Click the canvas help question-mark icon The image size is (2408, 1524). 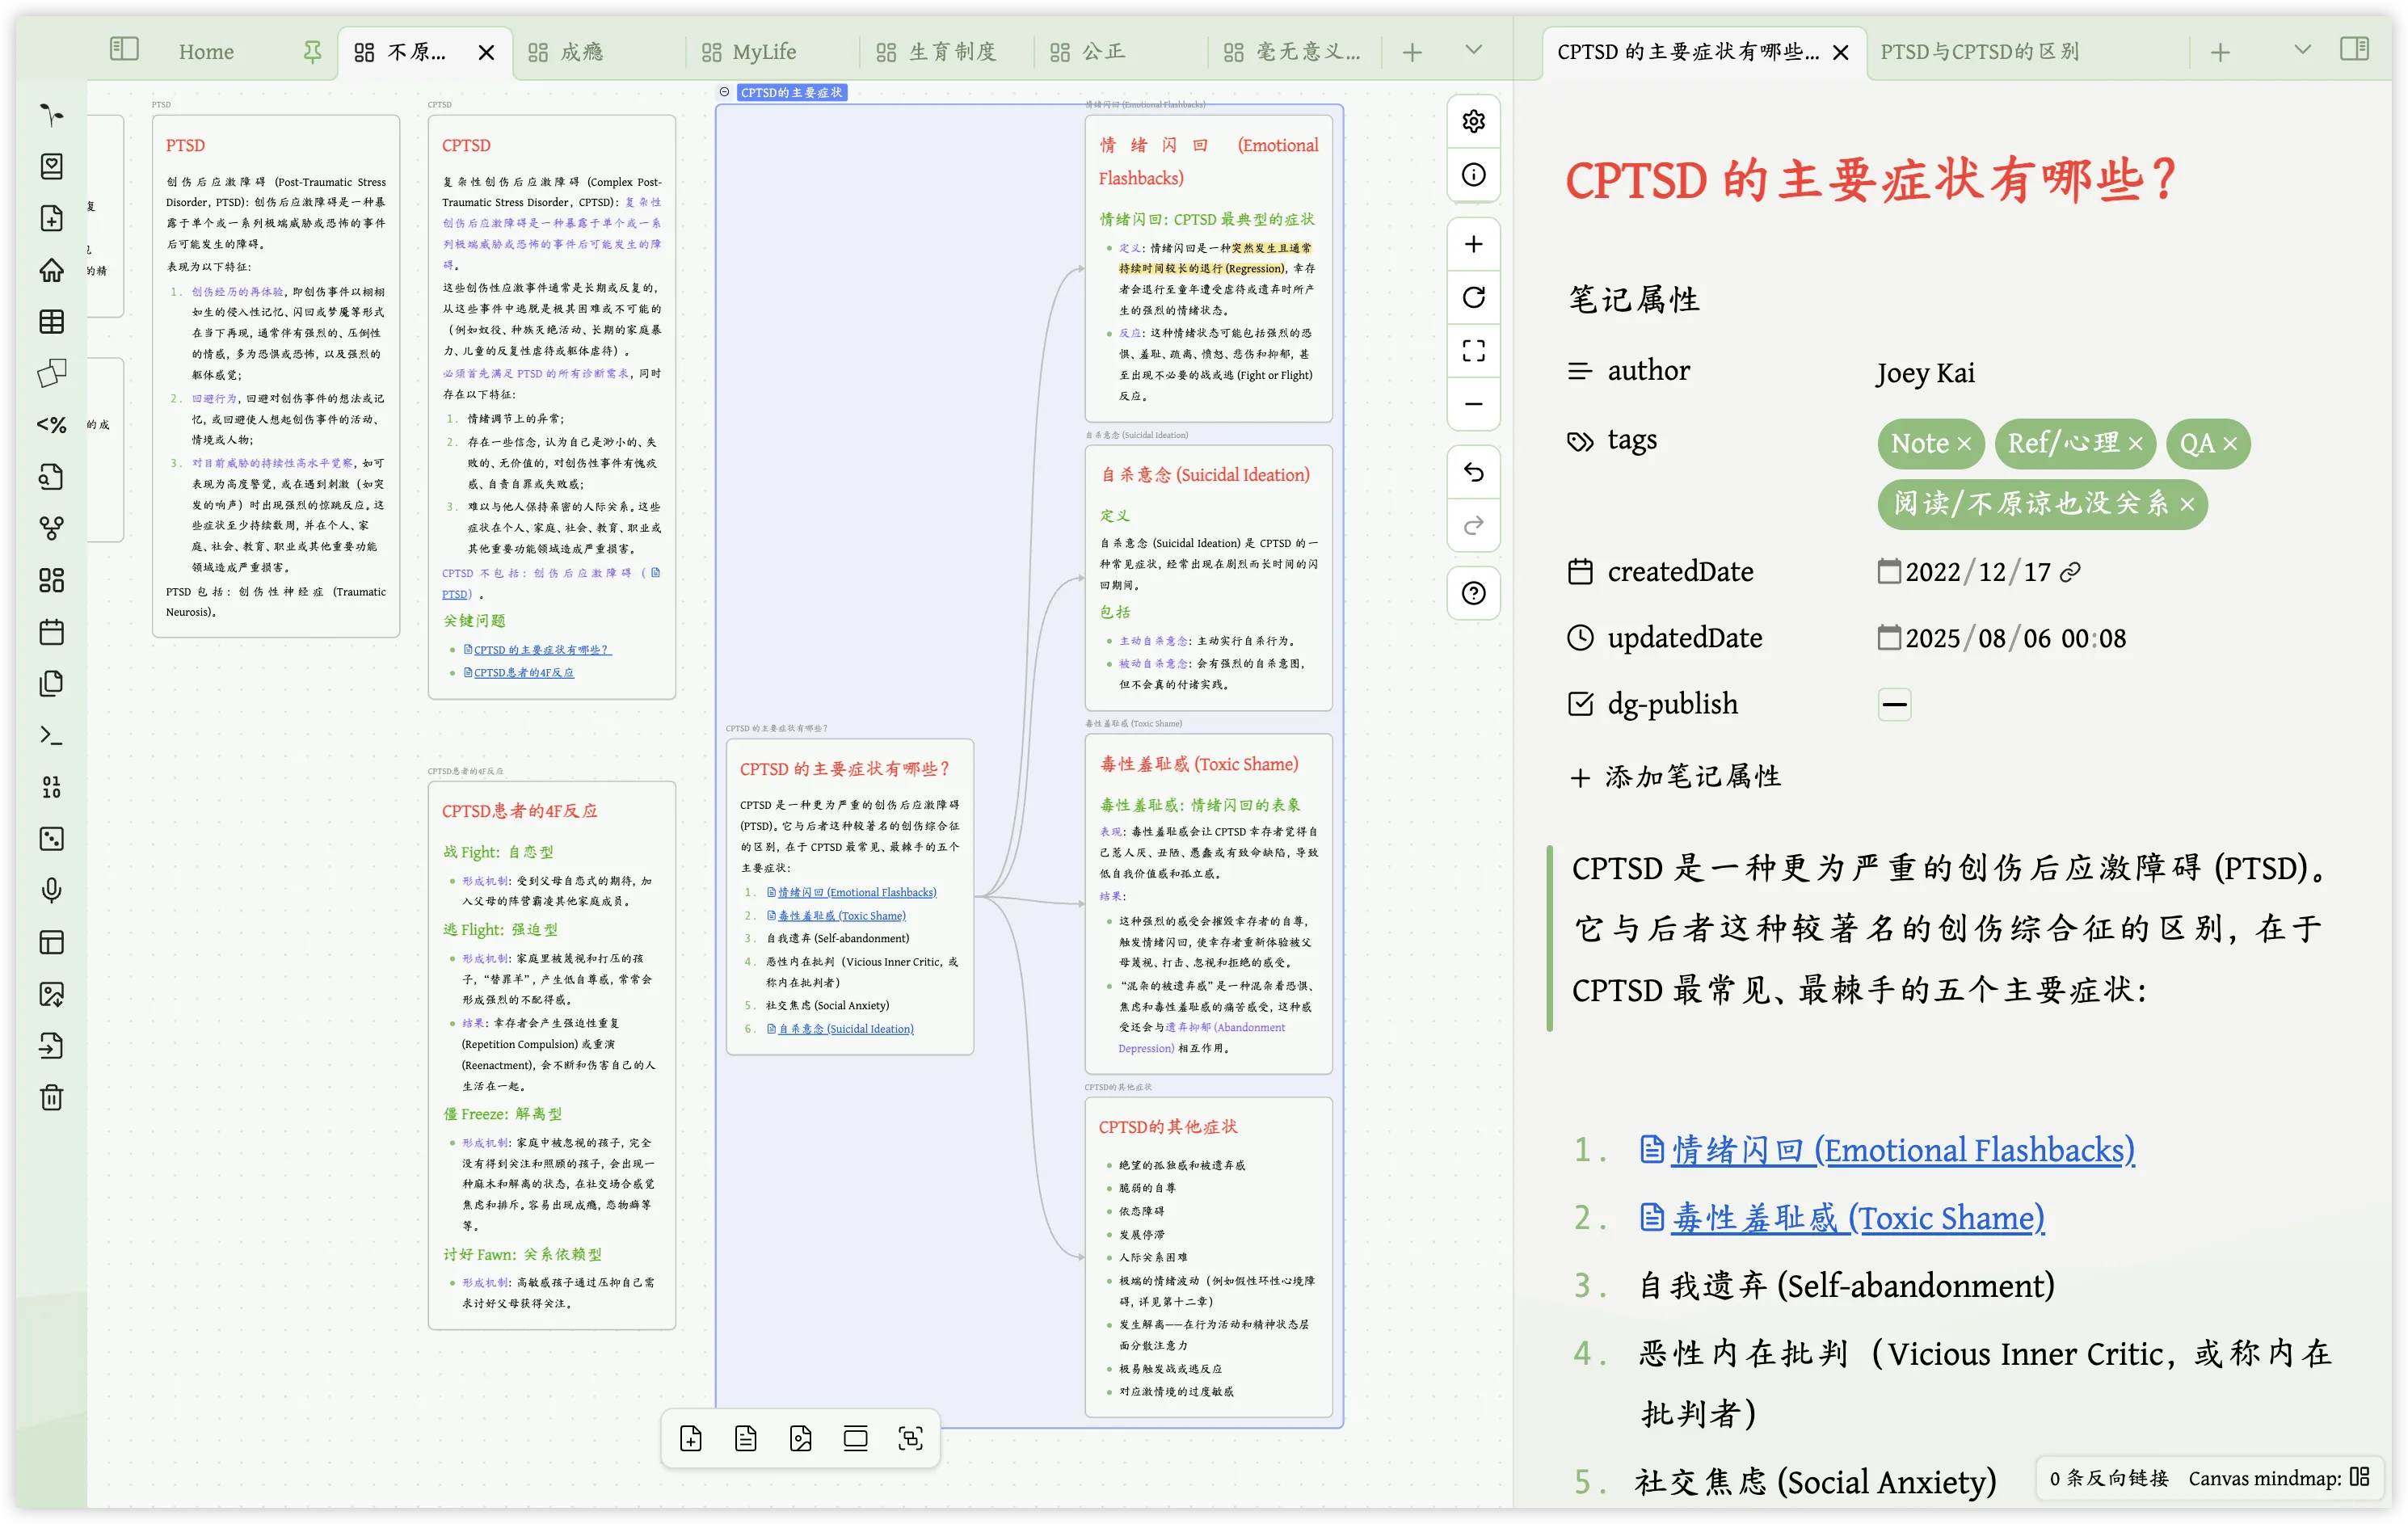1473,593
